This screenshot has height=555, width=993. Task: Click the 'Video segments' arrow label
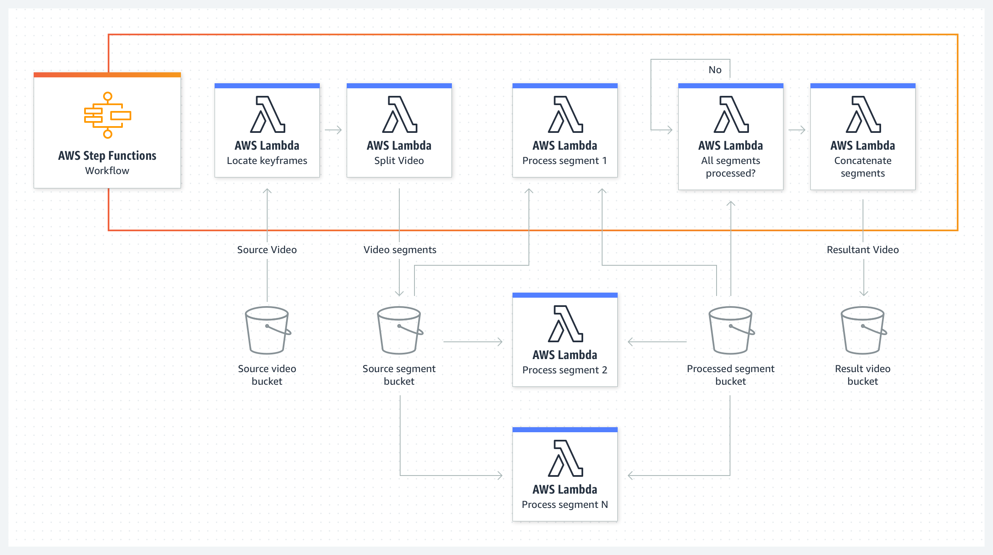(x=400, y=250)
